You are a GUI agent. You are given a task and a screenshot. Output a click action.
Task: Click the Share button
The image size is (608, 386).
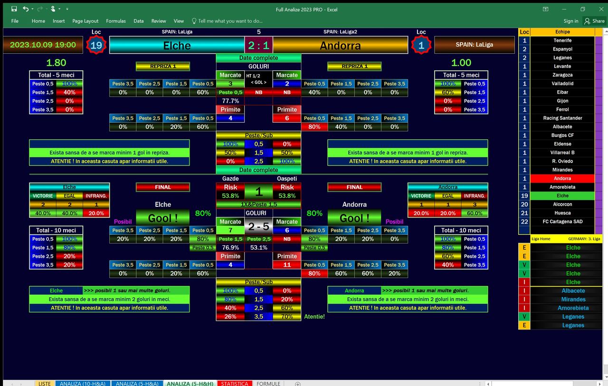(x=595, y=21)
